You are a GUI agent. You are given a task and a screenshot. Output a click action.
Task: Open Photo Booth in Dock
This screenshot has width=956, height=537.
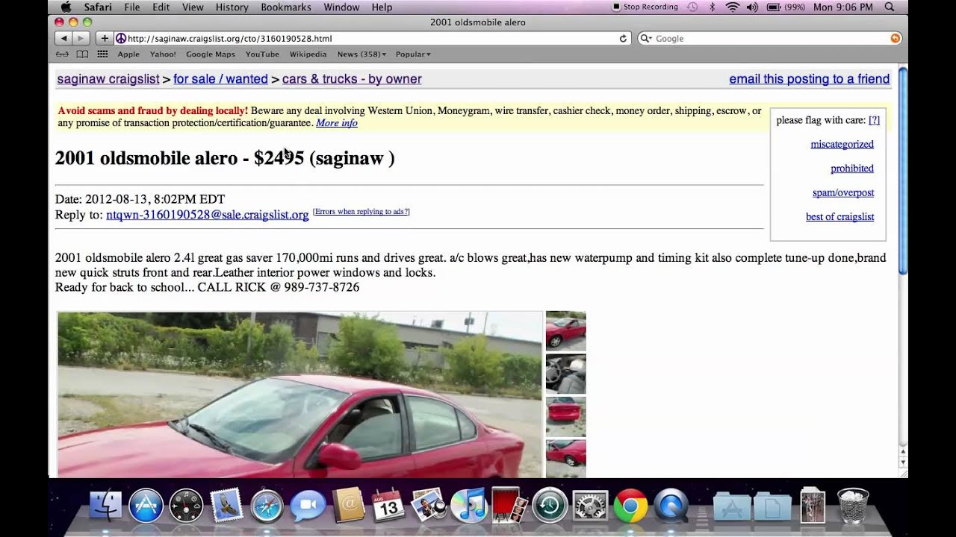(509, 506)
